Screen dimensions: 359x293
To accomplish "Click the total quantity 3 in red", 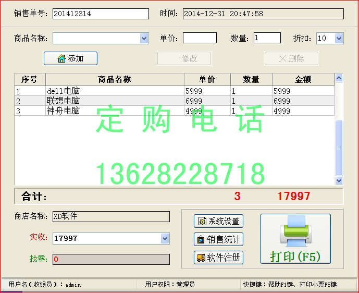I will (238, 197).
